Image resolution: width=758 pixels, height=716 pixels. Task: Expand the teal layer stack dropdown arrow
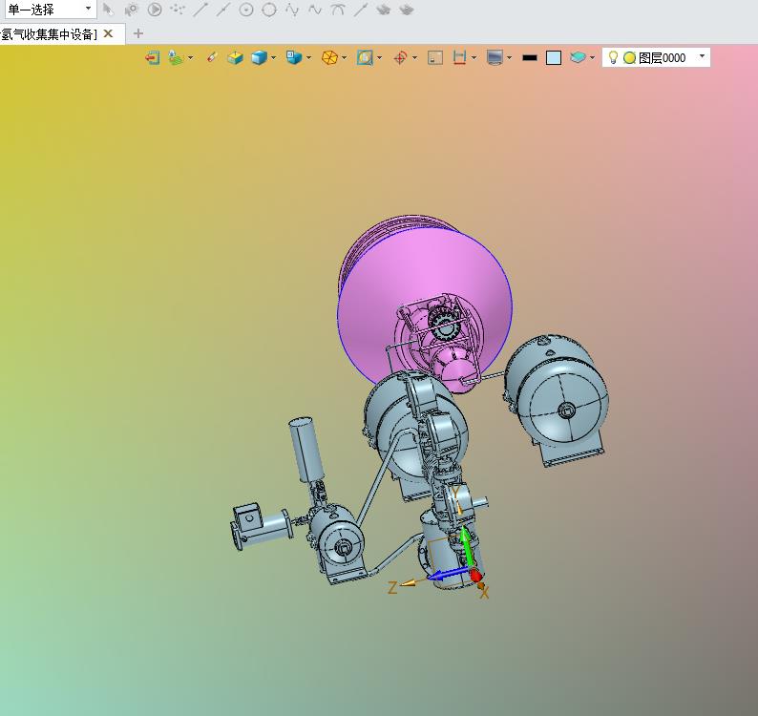point(593,58)
